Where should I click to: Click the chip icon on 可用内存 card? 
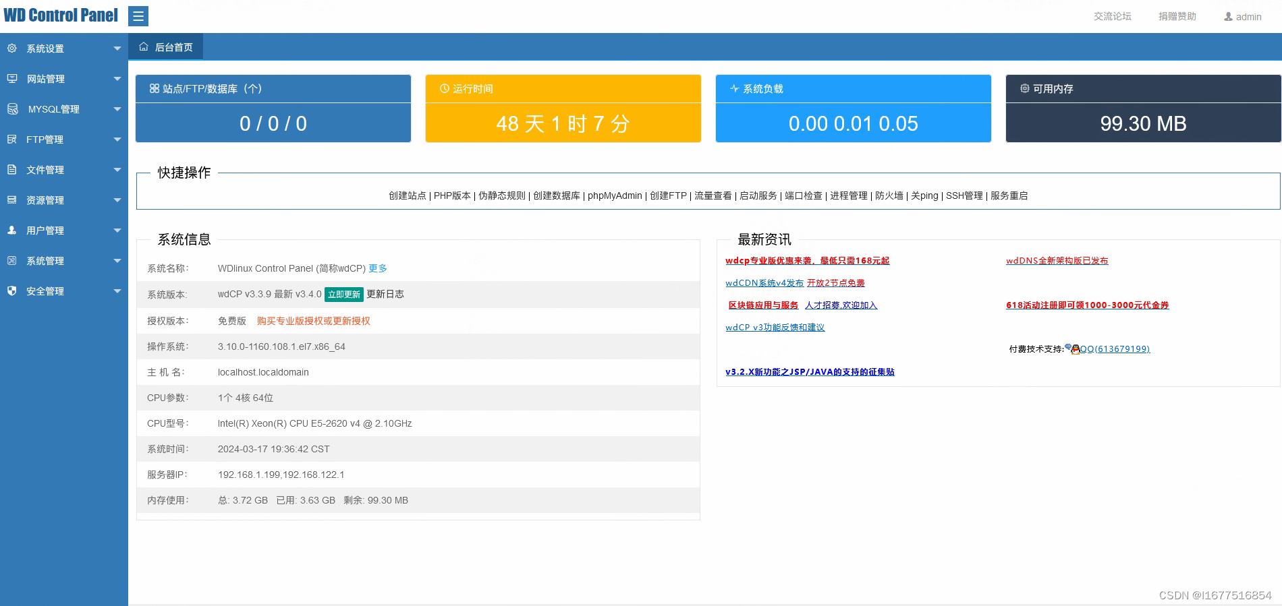[x=1025, y=88]
